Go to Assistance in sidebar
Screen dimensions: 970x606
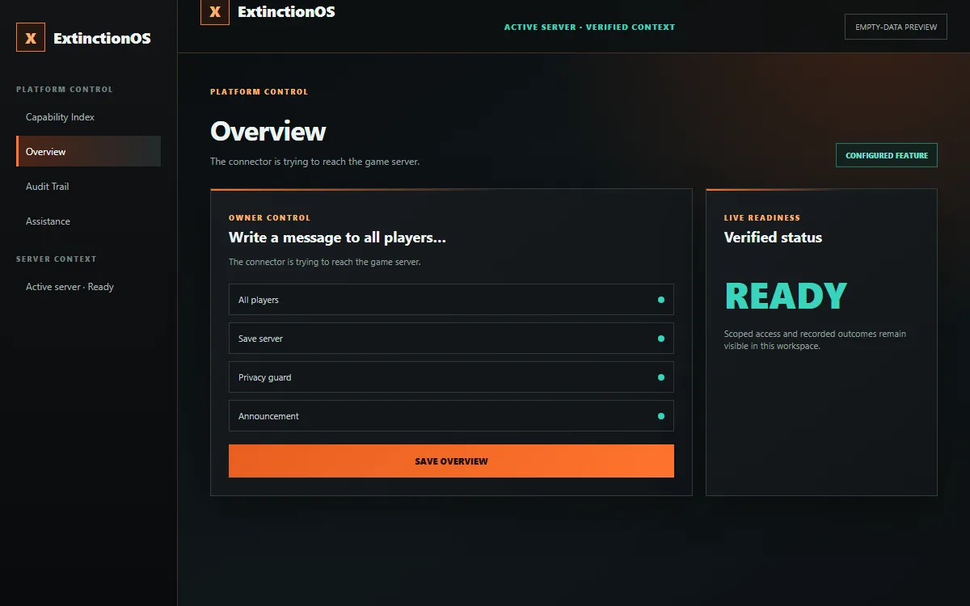tap(88, 221)
